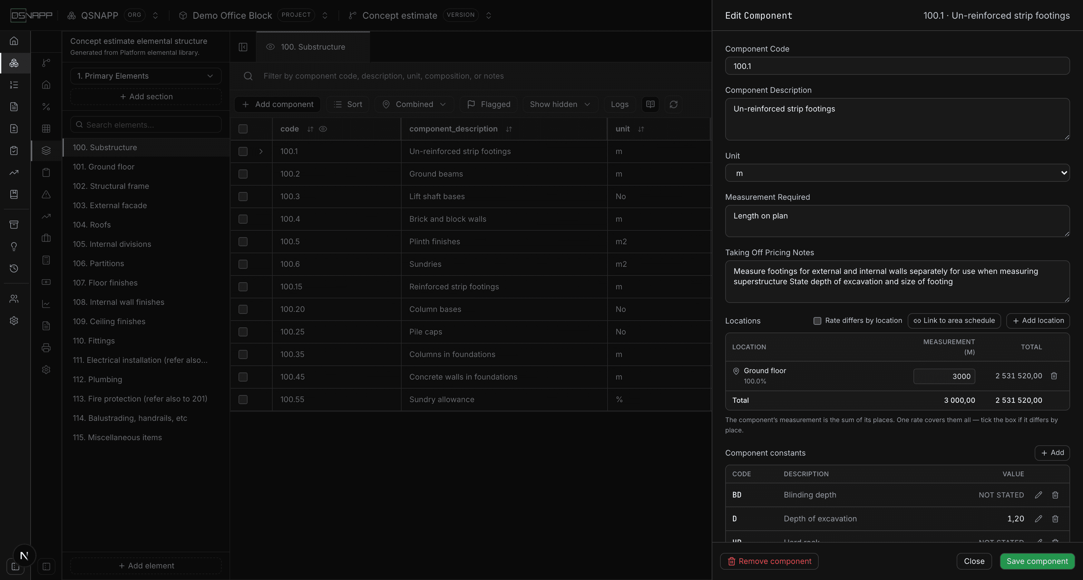This screenshot has height=580, width=1083.
Task: Select the checkbox for row 100.1
Action: pyautogui.click(x=243, y=151)
